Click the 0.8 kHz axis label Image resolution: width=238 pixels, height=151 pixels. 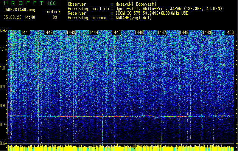3,106
